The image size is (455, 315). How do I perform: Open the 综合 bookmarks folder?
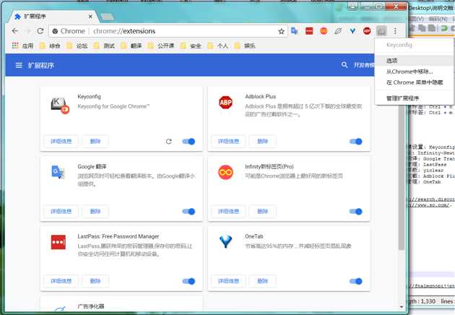pos(50,46)
